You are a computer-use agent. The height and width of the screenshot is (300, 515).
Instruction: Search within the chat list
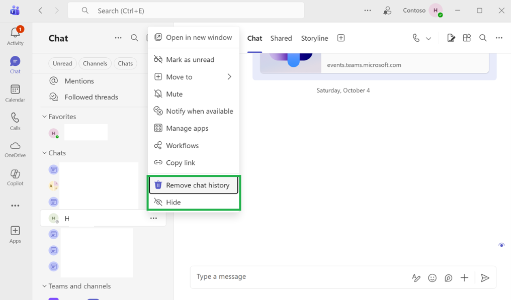point(134,38)
